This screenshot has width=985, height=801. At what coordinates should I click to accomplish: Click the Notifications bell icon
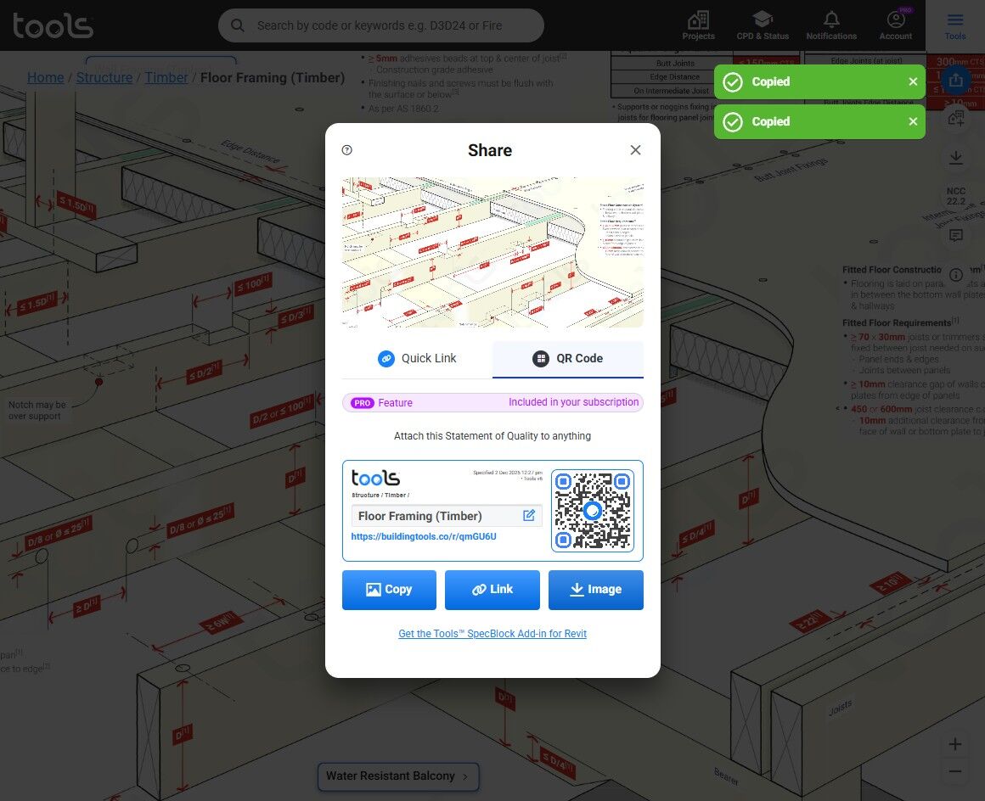[x=831, y=20]
